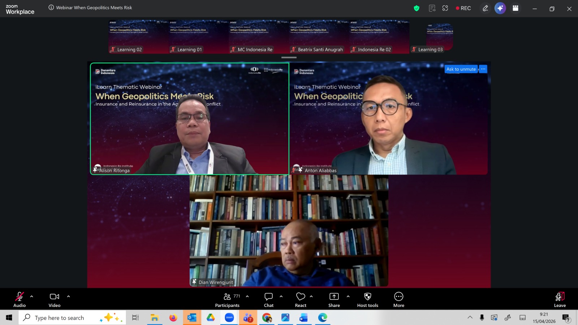
Task: Click the Windows taskbar search box
Action: pos(72,318)
